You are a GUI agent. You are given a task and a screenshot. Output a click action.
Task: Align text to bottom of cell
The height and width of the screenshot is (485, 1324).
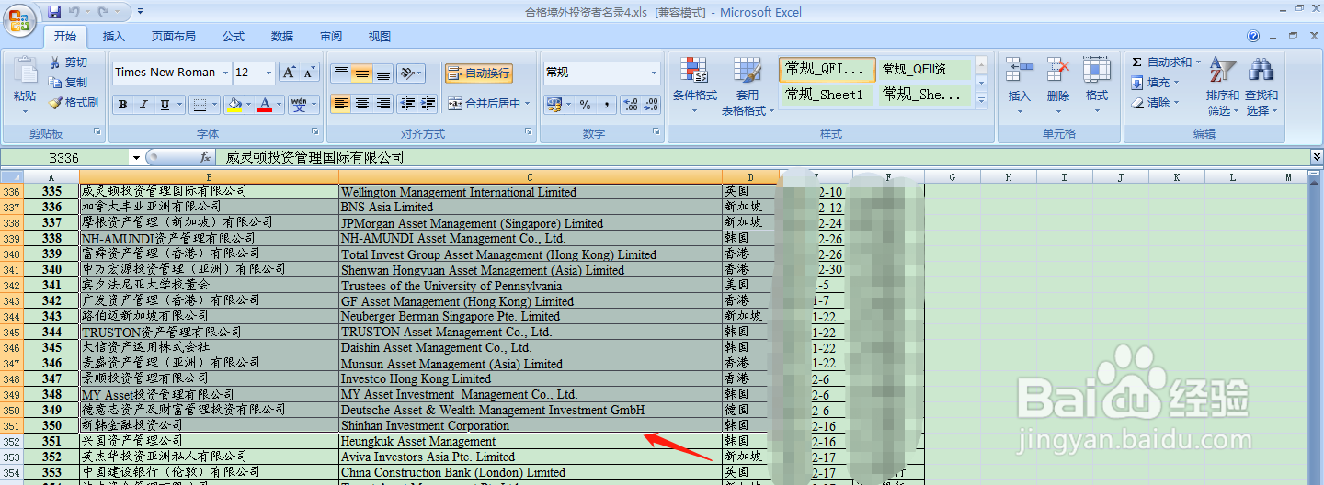[383, 73]
